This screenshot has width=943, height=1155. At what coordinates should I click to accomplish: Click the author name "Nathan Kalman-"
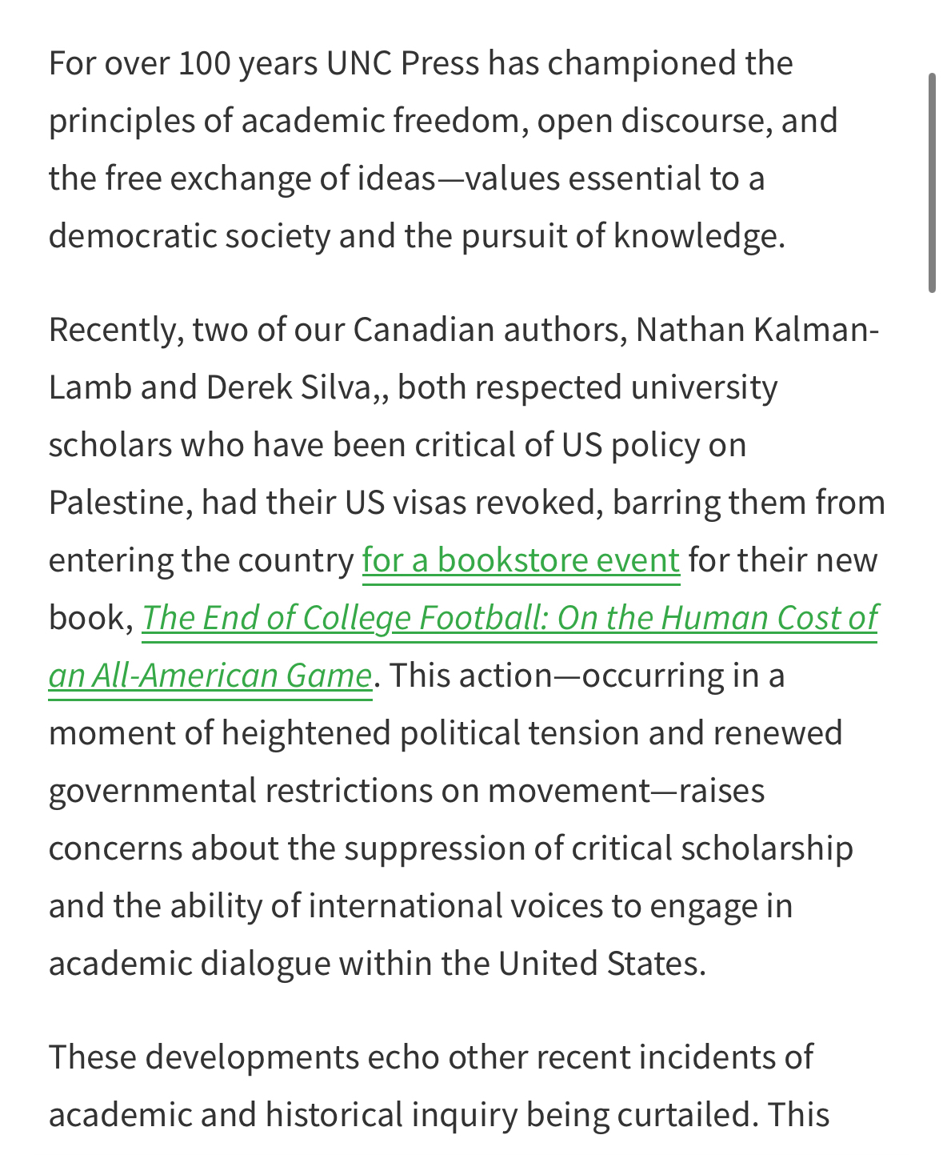(757, 330)
